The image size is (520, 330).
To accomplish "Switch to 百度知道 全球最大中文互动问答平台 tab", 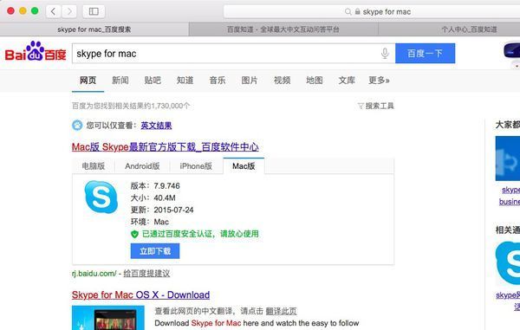I will (283, 29).
